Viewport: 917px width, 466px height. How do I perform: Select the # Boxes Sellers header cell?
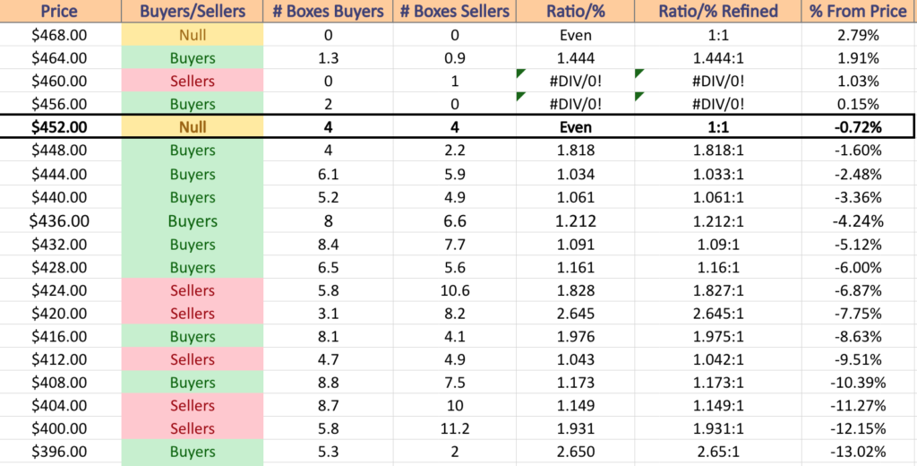tap(454, 11)
